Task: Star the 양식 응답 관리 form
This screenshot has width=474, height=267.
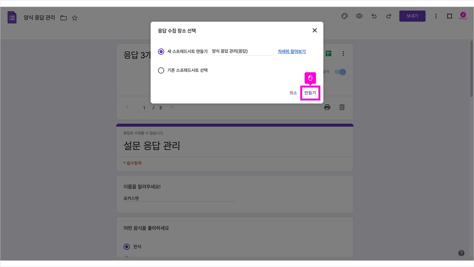Action: (74, 17)
